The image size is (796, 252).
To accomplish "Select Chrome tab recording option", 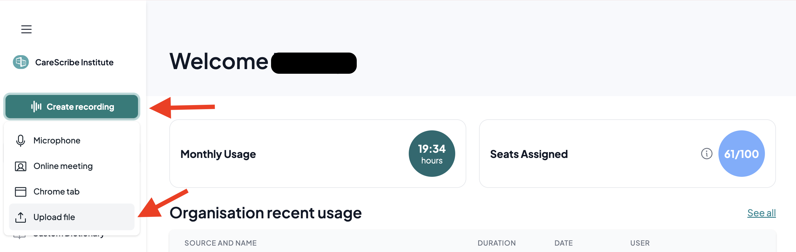I will pos(72,192).
